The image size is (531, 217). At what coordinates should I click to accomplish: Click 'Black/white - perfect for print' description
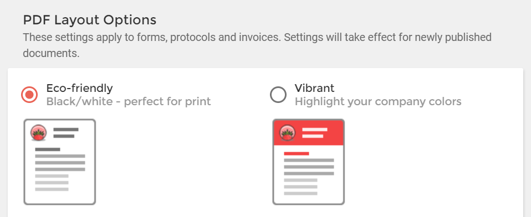129,101
